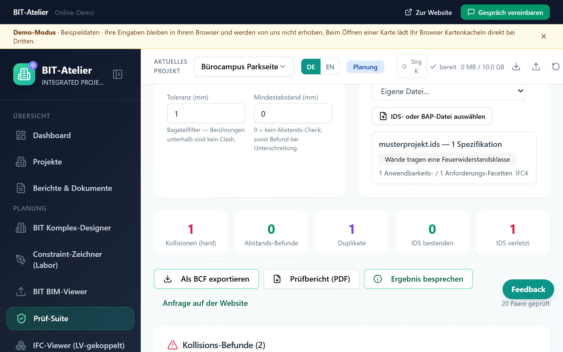Open BIT Komplex-Designer
This screenshot has width=563, height=352.
(70, 228)
